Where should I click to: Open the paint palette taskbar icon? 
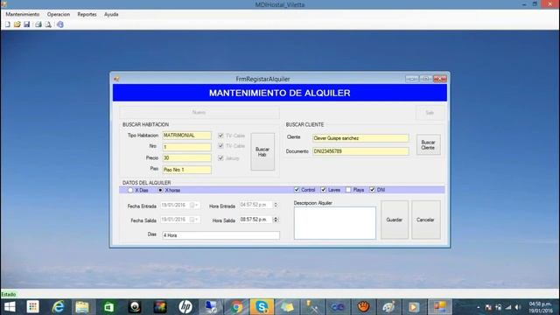click(x=388, y=307)
